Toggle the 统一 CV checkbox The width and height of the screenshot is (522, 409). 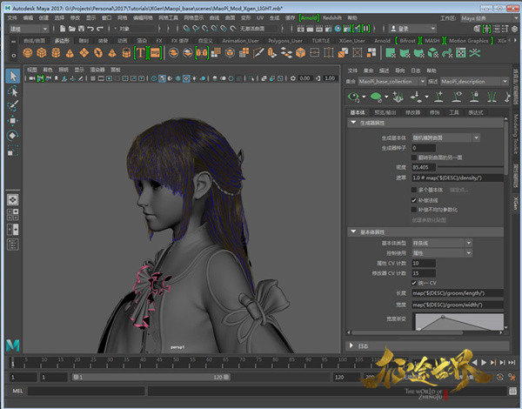click(x=414, y=283)
